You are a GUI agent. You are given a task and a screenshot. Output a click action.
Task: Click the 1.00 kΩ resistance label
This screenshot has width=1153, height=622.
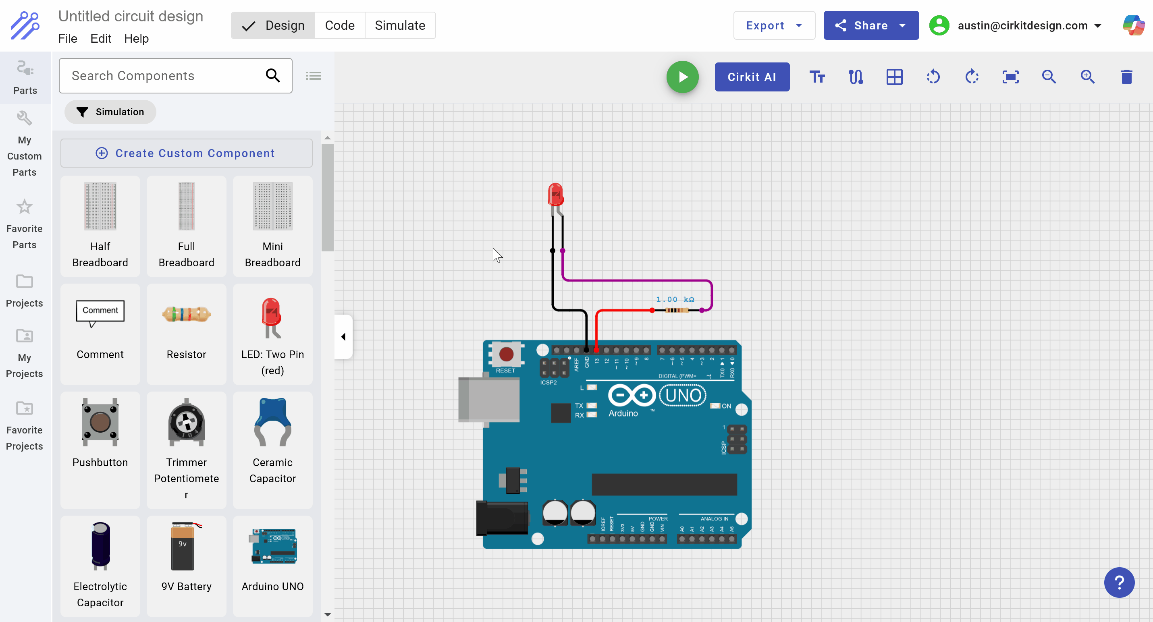tap(675, 299)
